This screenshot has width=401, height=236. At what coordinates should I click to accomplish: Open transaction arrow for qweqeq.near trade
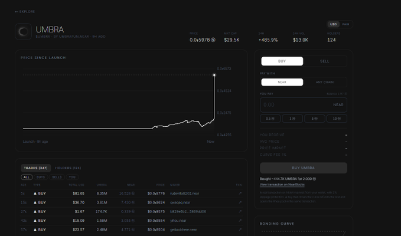click(240, 202)
